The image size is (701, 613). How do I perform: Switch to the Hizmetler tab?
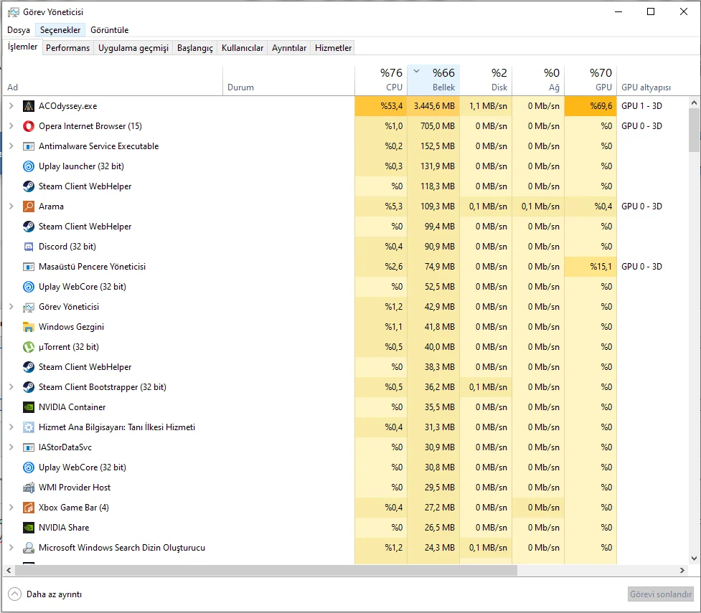coord(334,48)
